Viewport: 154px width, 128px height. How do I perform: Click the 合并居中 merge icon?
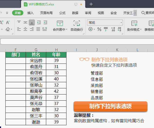[60, 23]
